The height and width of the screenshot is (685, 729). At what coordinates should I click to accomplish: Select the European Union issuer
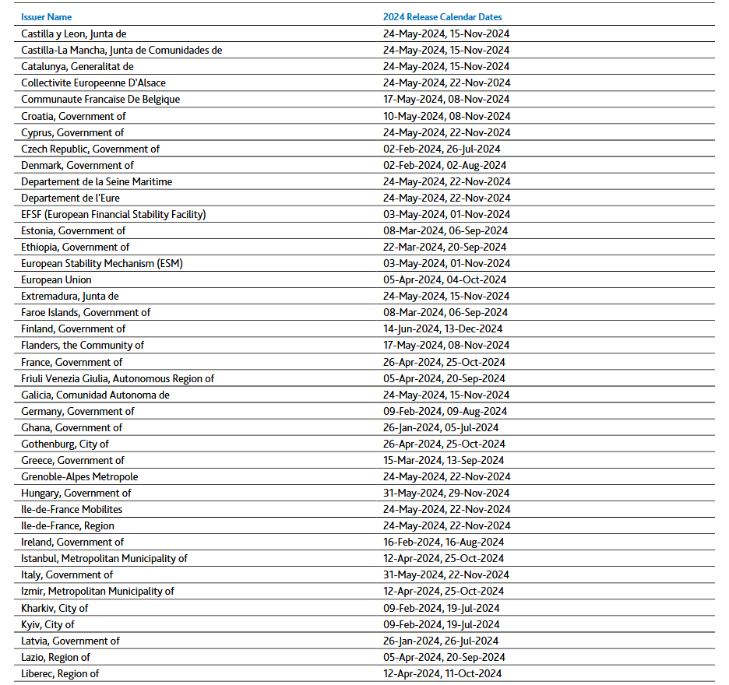click(x=56, y=279)
